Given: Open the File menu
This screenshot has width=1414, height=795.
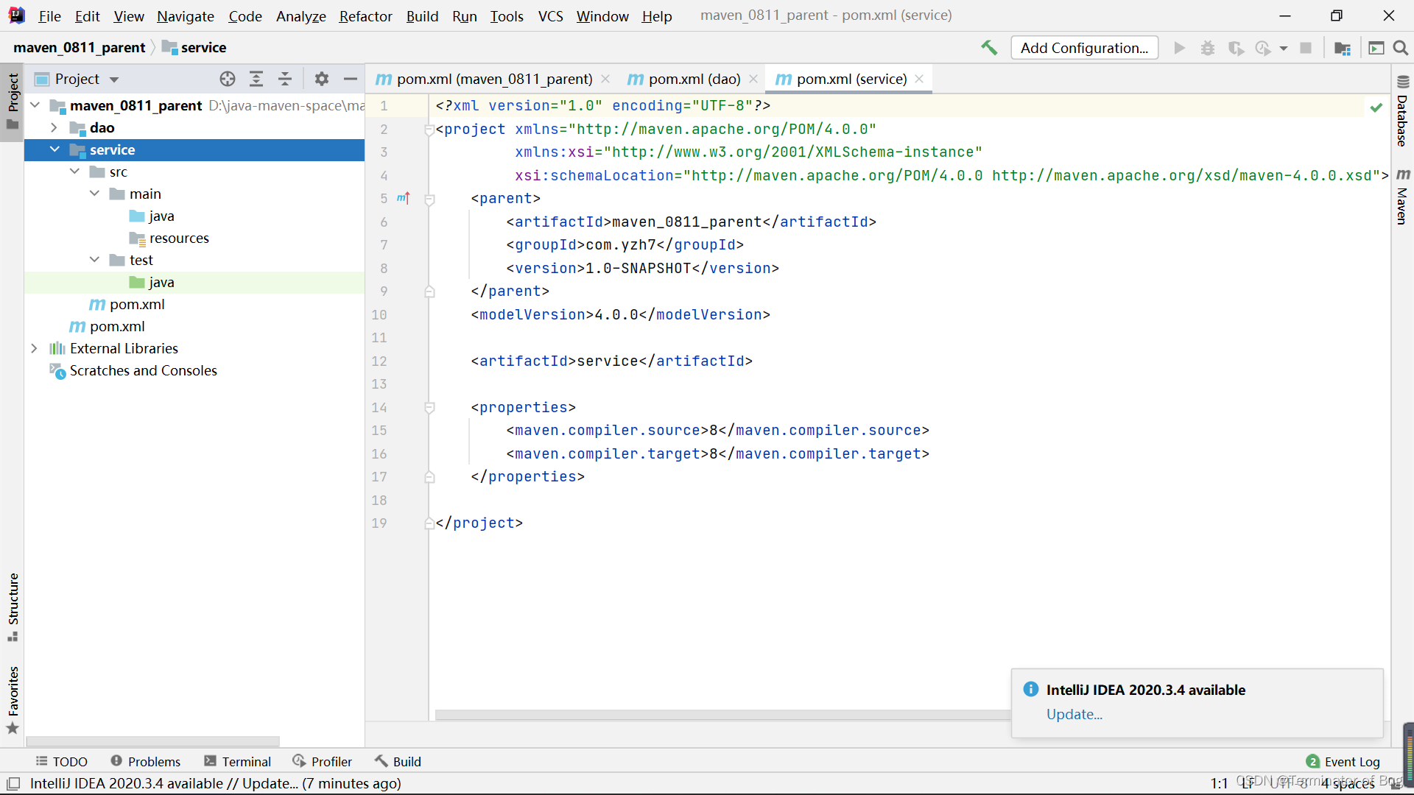Looking at the screenshot, I should (49, 15).
